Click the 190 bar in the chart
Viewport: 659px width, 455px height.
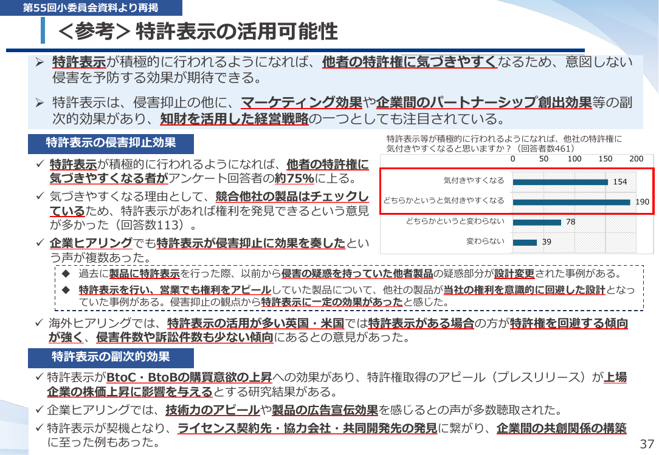[x=571, y=202]
